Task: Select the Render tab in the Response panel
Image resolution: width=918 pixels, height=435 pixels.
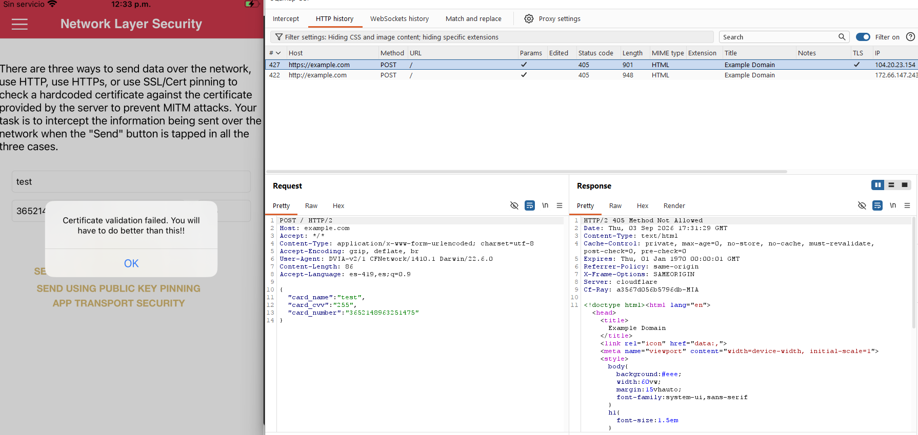Action: click(x=674, y=206)
